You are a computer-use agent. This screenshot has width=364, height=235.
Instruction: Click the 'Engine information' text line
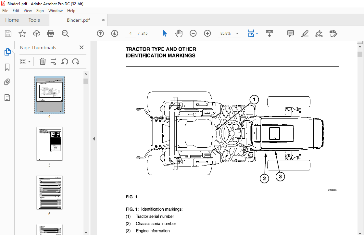coord(153,231)
